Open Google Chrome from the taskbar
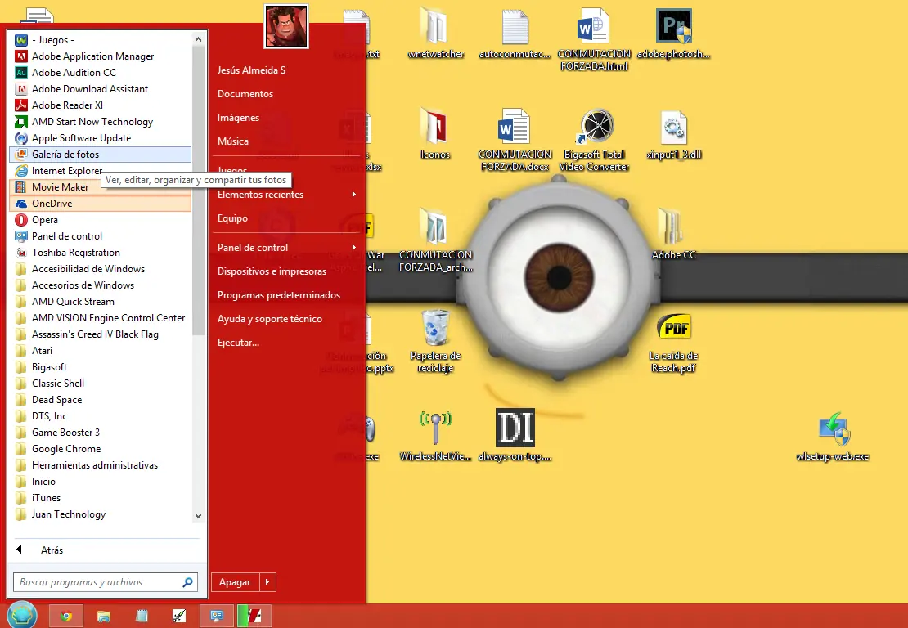The image size is (908, 628). point(66,616)
